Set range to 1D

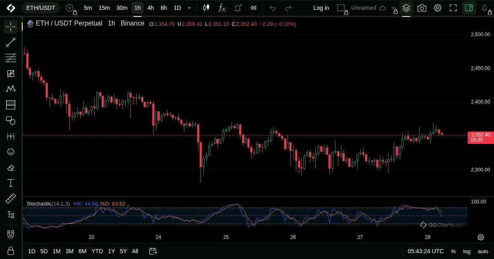(32, 251)
